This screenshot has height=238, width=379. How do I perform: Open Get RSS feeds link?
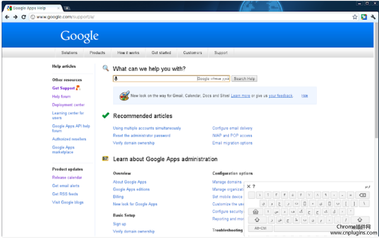65,194
